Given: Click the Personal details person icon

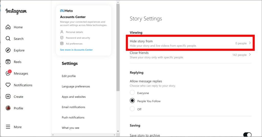Looking at the screenshot, I should (x=62, y=32).
